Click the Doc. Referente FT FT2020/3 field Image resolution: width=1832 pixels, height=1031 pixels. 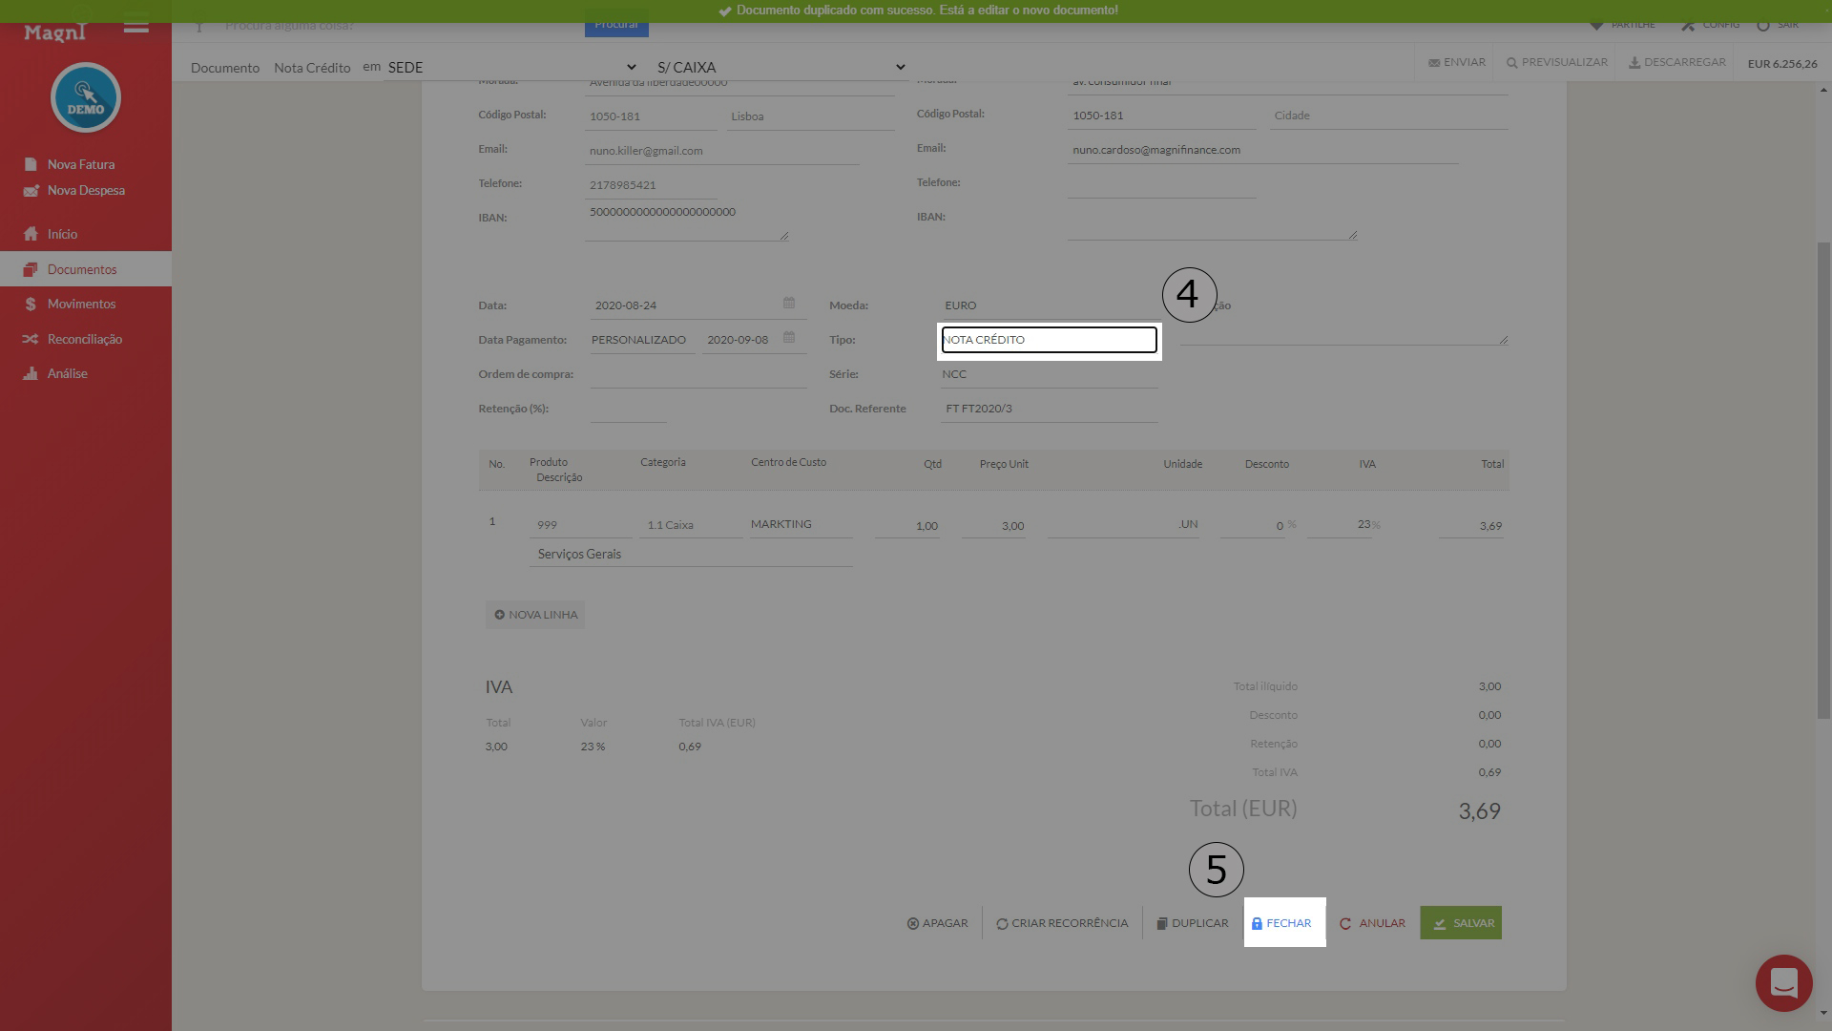click(x=1049, y=409)
